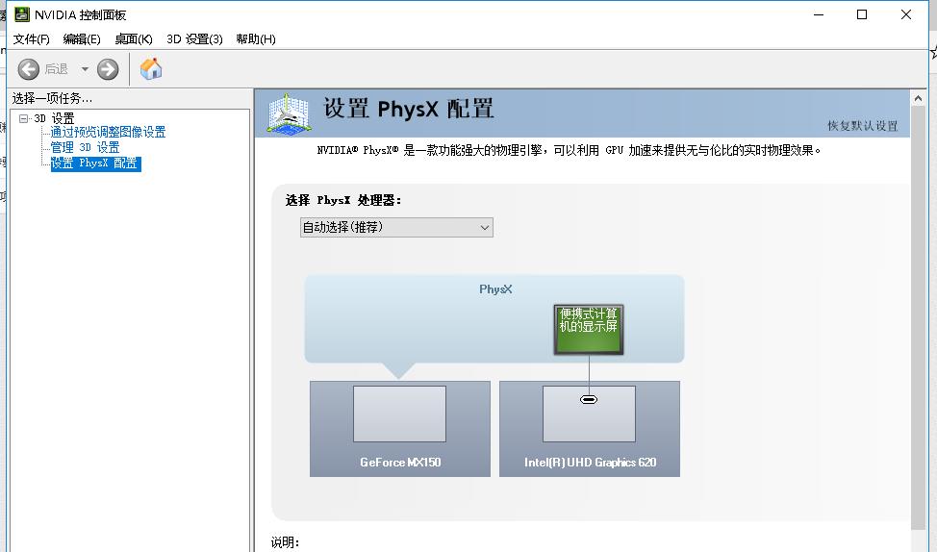Open the back history dropdown arrow
Image resolution: width=937 pixels, height=552 pixels.
[85, 69]
